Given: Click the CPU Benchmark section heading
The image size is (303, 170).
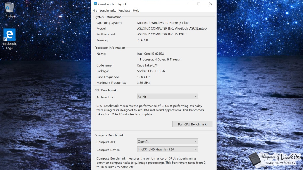Looking at the screenshot, I should point(106,90).
